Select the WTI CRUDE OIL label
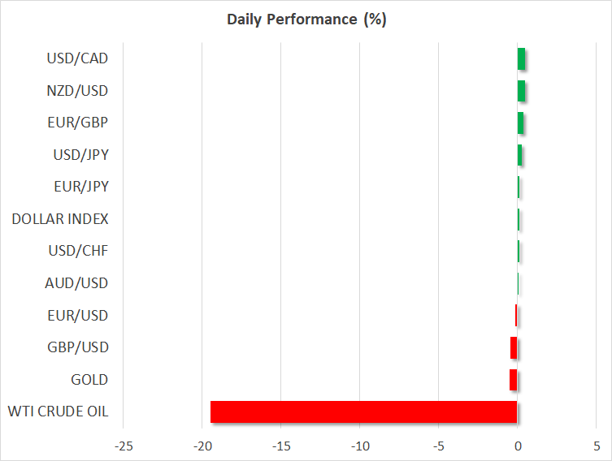The height and width of the screenshot is (461, 612). coord(58,411)
